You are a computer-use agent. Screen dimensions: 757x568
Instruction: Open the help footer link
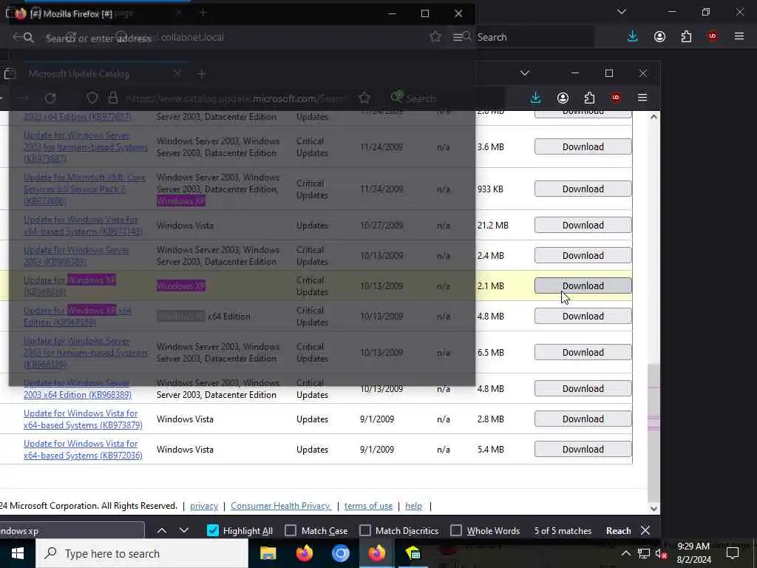[413, 506]
